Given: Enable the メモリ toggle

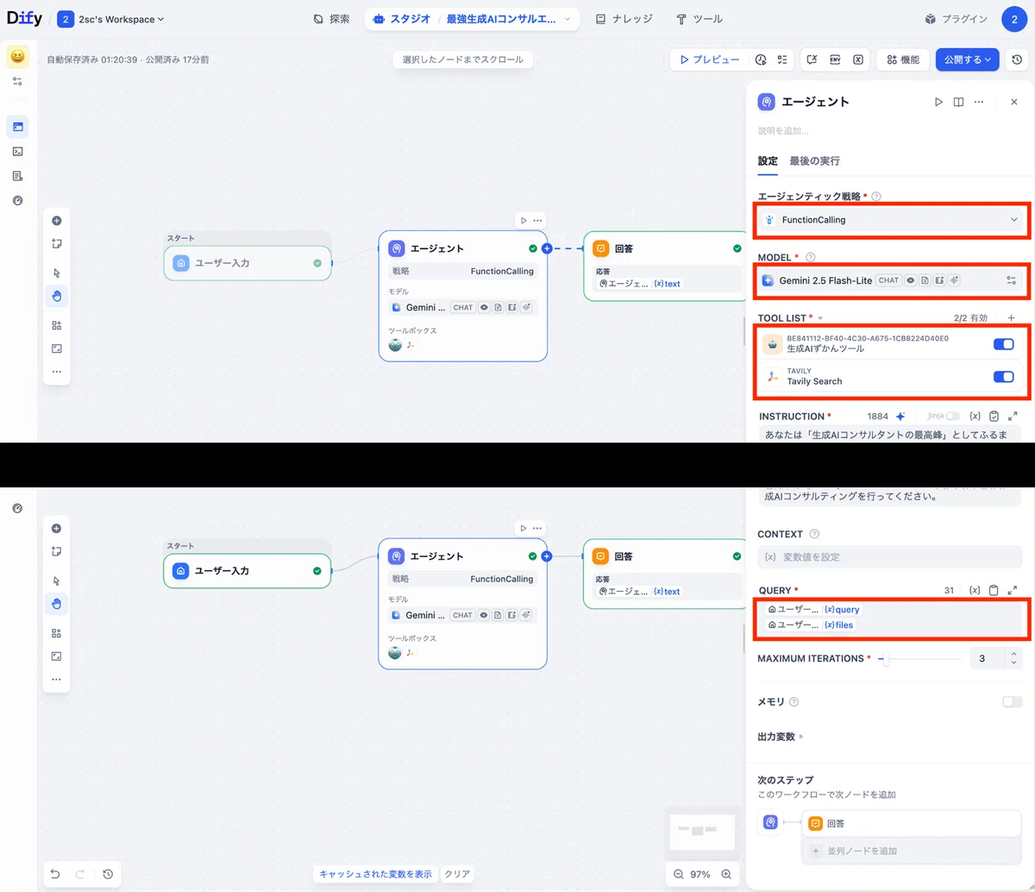Looking at the screenshot, I should pyautogui.click(x=1012, y=701).
